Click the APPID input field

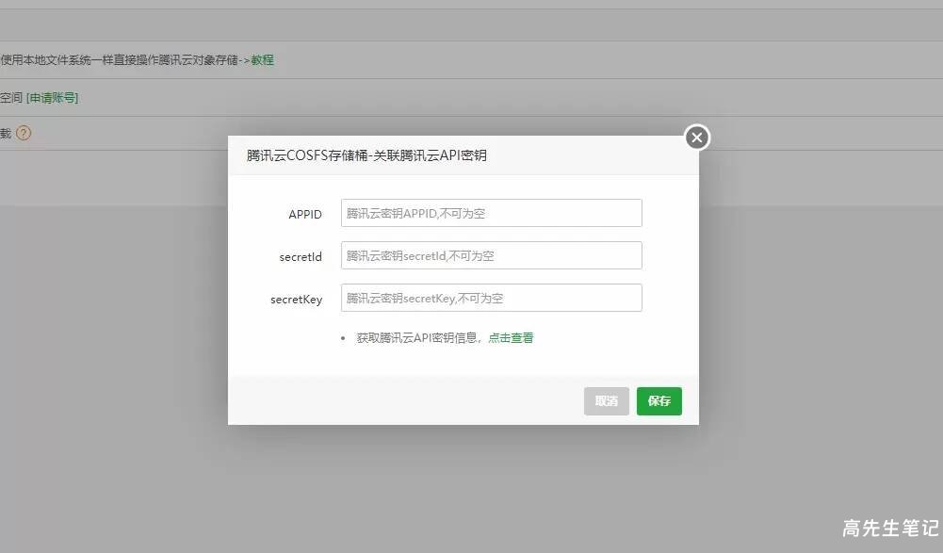tap(492, 213)
